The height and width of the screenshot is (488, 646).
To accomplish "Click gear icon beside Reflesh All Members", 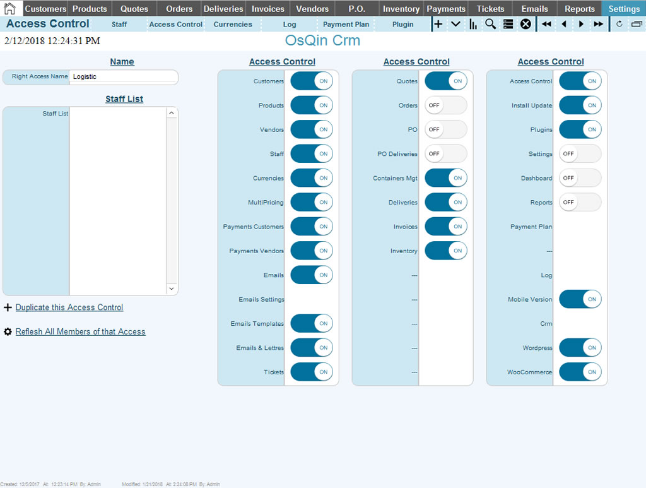I will click(x=8, y=332).
